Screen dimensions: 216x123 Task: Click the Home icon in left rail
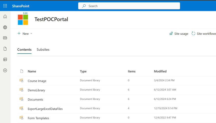tap(5, 17)
